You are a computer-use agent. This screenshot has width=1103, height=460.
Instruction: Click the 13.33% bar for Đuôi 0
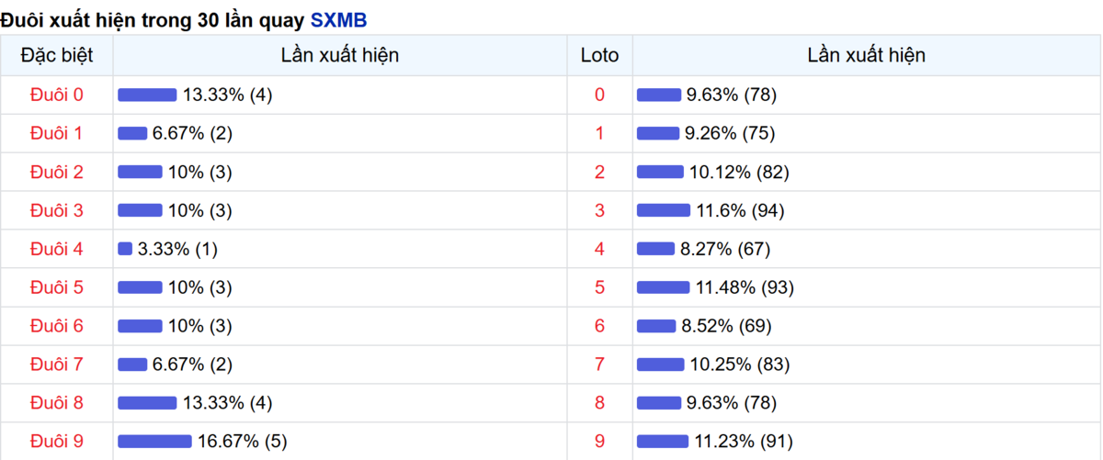(x=147, y=95)
